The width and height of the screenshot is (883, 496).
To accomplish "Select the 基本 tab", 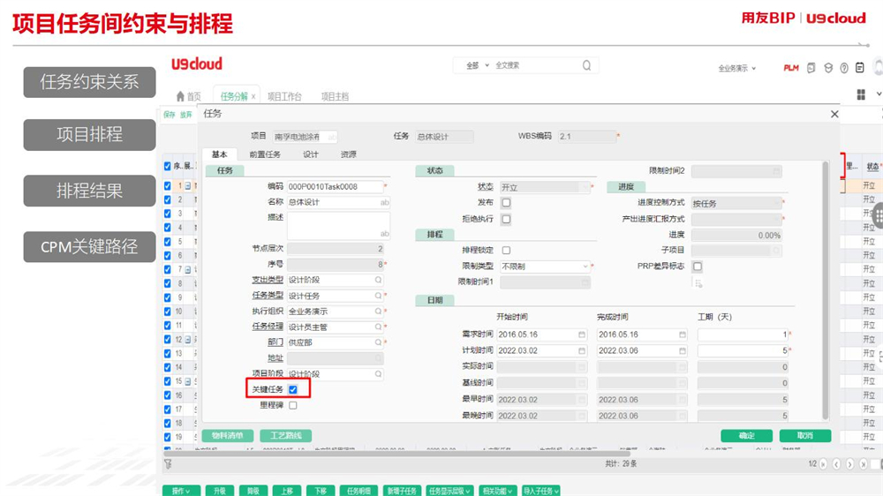I will 219,154.
